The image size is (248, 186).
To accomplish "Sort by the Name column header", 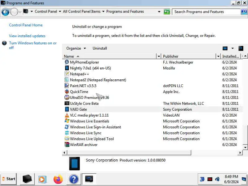I will click(109, 56).
